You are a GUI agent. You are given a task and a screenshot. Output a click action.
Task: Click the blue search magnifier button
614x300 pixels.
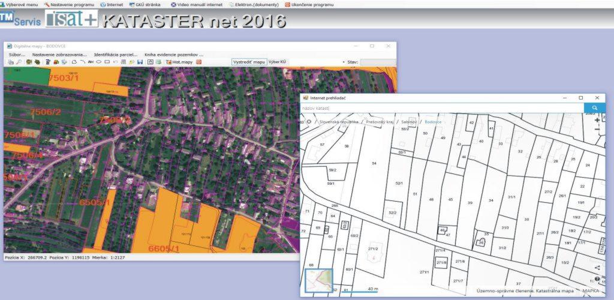tap(594, 108)
